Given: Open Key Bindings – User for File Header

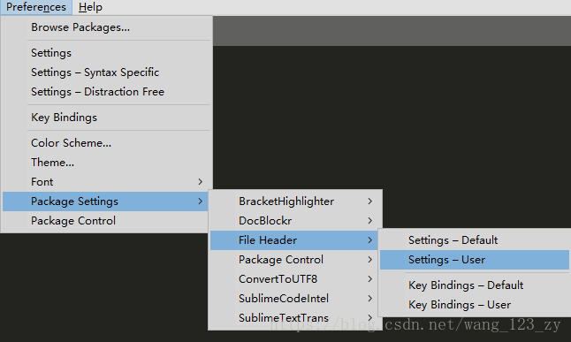Looking at the screenshot, I should point(475,305).
